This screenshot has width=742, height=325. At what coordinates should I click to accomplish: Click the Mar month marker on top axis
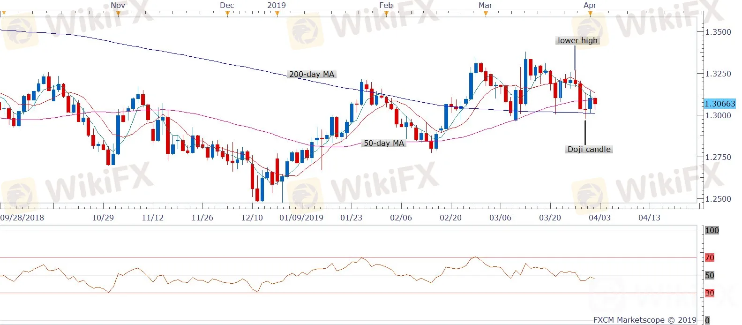(485, 6)
